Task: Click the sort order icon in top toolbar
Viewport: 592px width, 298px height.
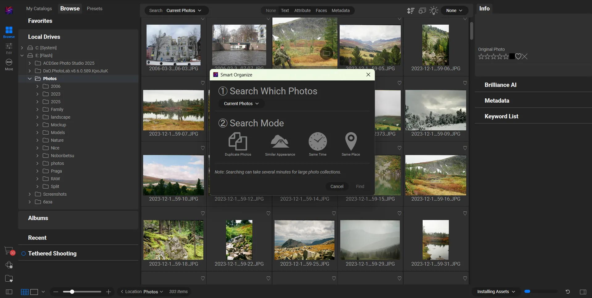Action: 410,11
